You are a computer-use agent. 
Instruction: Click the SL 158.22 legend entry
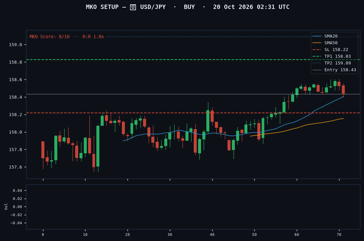click(330, 50)
